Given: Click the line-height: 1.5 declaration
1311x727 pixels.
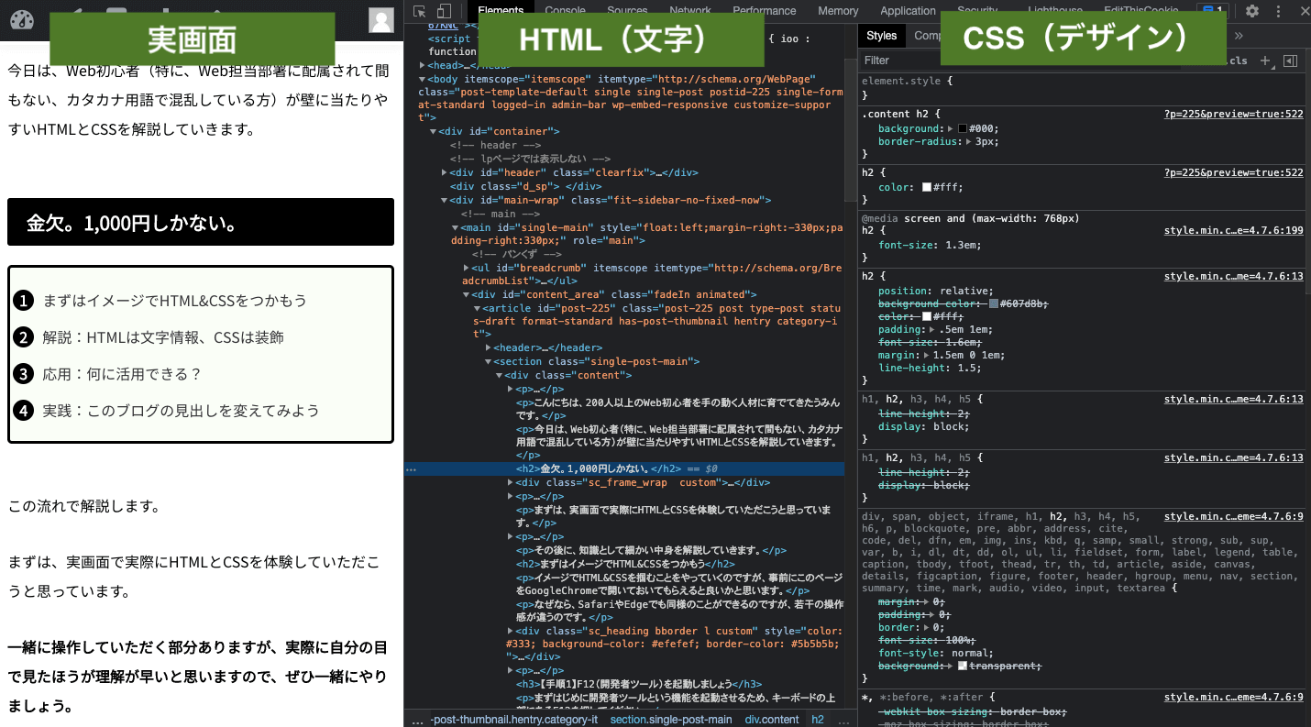Looking at the screenshot, I should click(x=923, y=368).
